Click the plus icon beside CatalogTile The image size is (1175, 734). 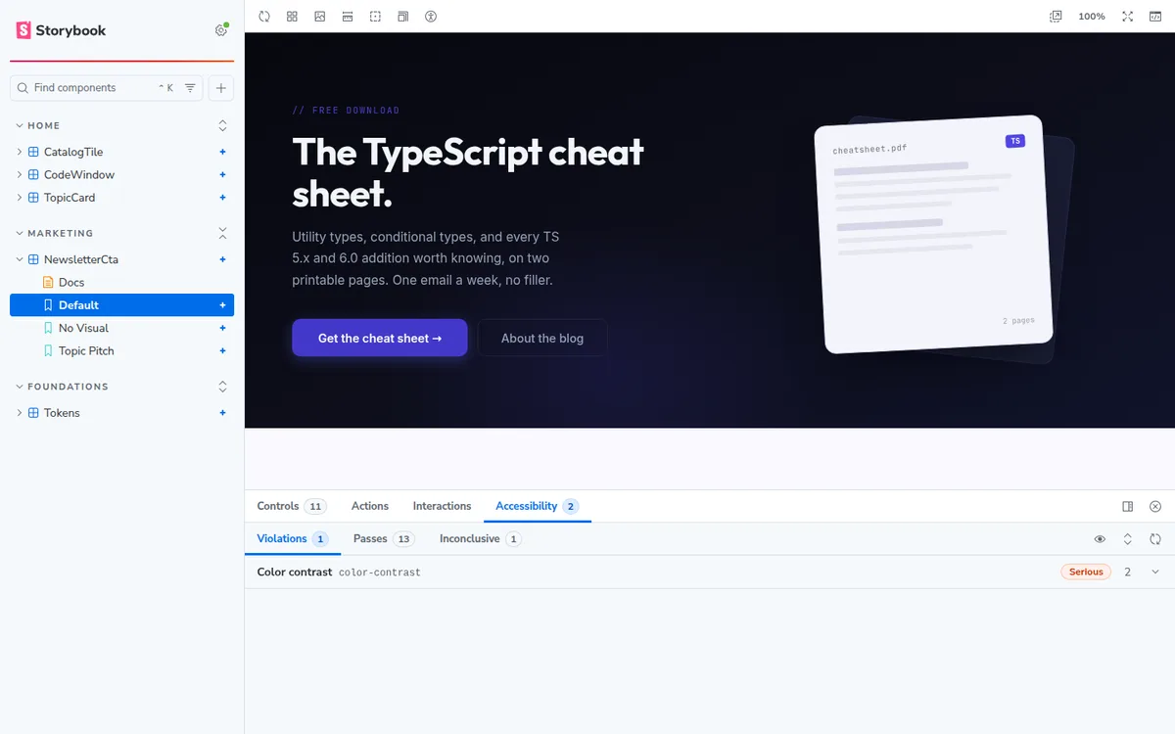tap(222, 152)
